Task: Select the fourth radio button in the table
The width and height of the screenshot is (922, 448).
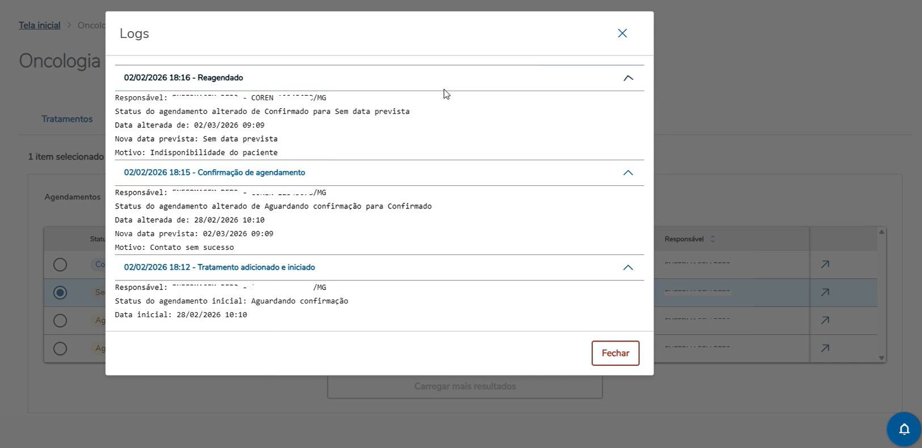Action: pyautogui.click(x=60, y=348)
